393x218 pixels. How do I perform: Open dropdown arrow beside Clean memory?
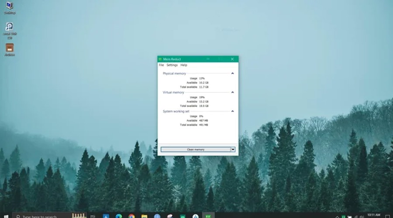233,150
